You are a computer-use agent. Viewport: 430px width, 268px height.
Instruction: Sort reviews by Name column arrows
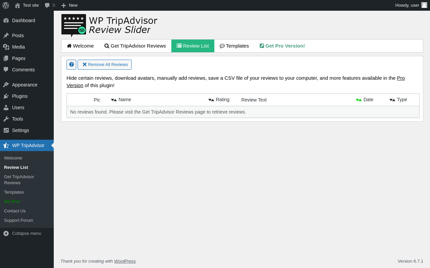coord(114,100)
